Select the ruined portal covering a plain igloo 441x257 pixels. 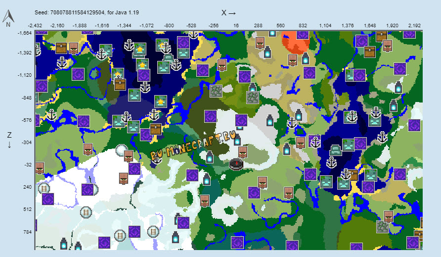tap(88, 189)
